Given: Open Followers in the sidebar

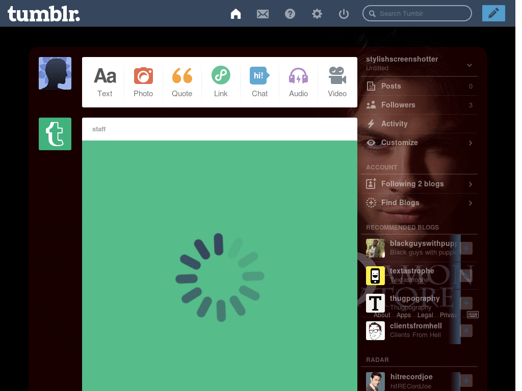Looking at the screenshot, I should pos(419,105).
